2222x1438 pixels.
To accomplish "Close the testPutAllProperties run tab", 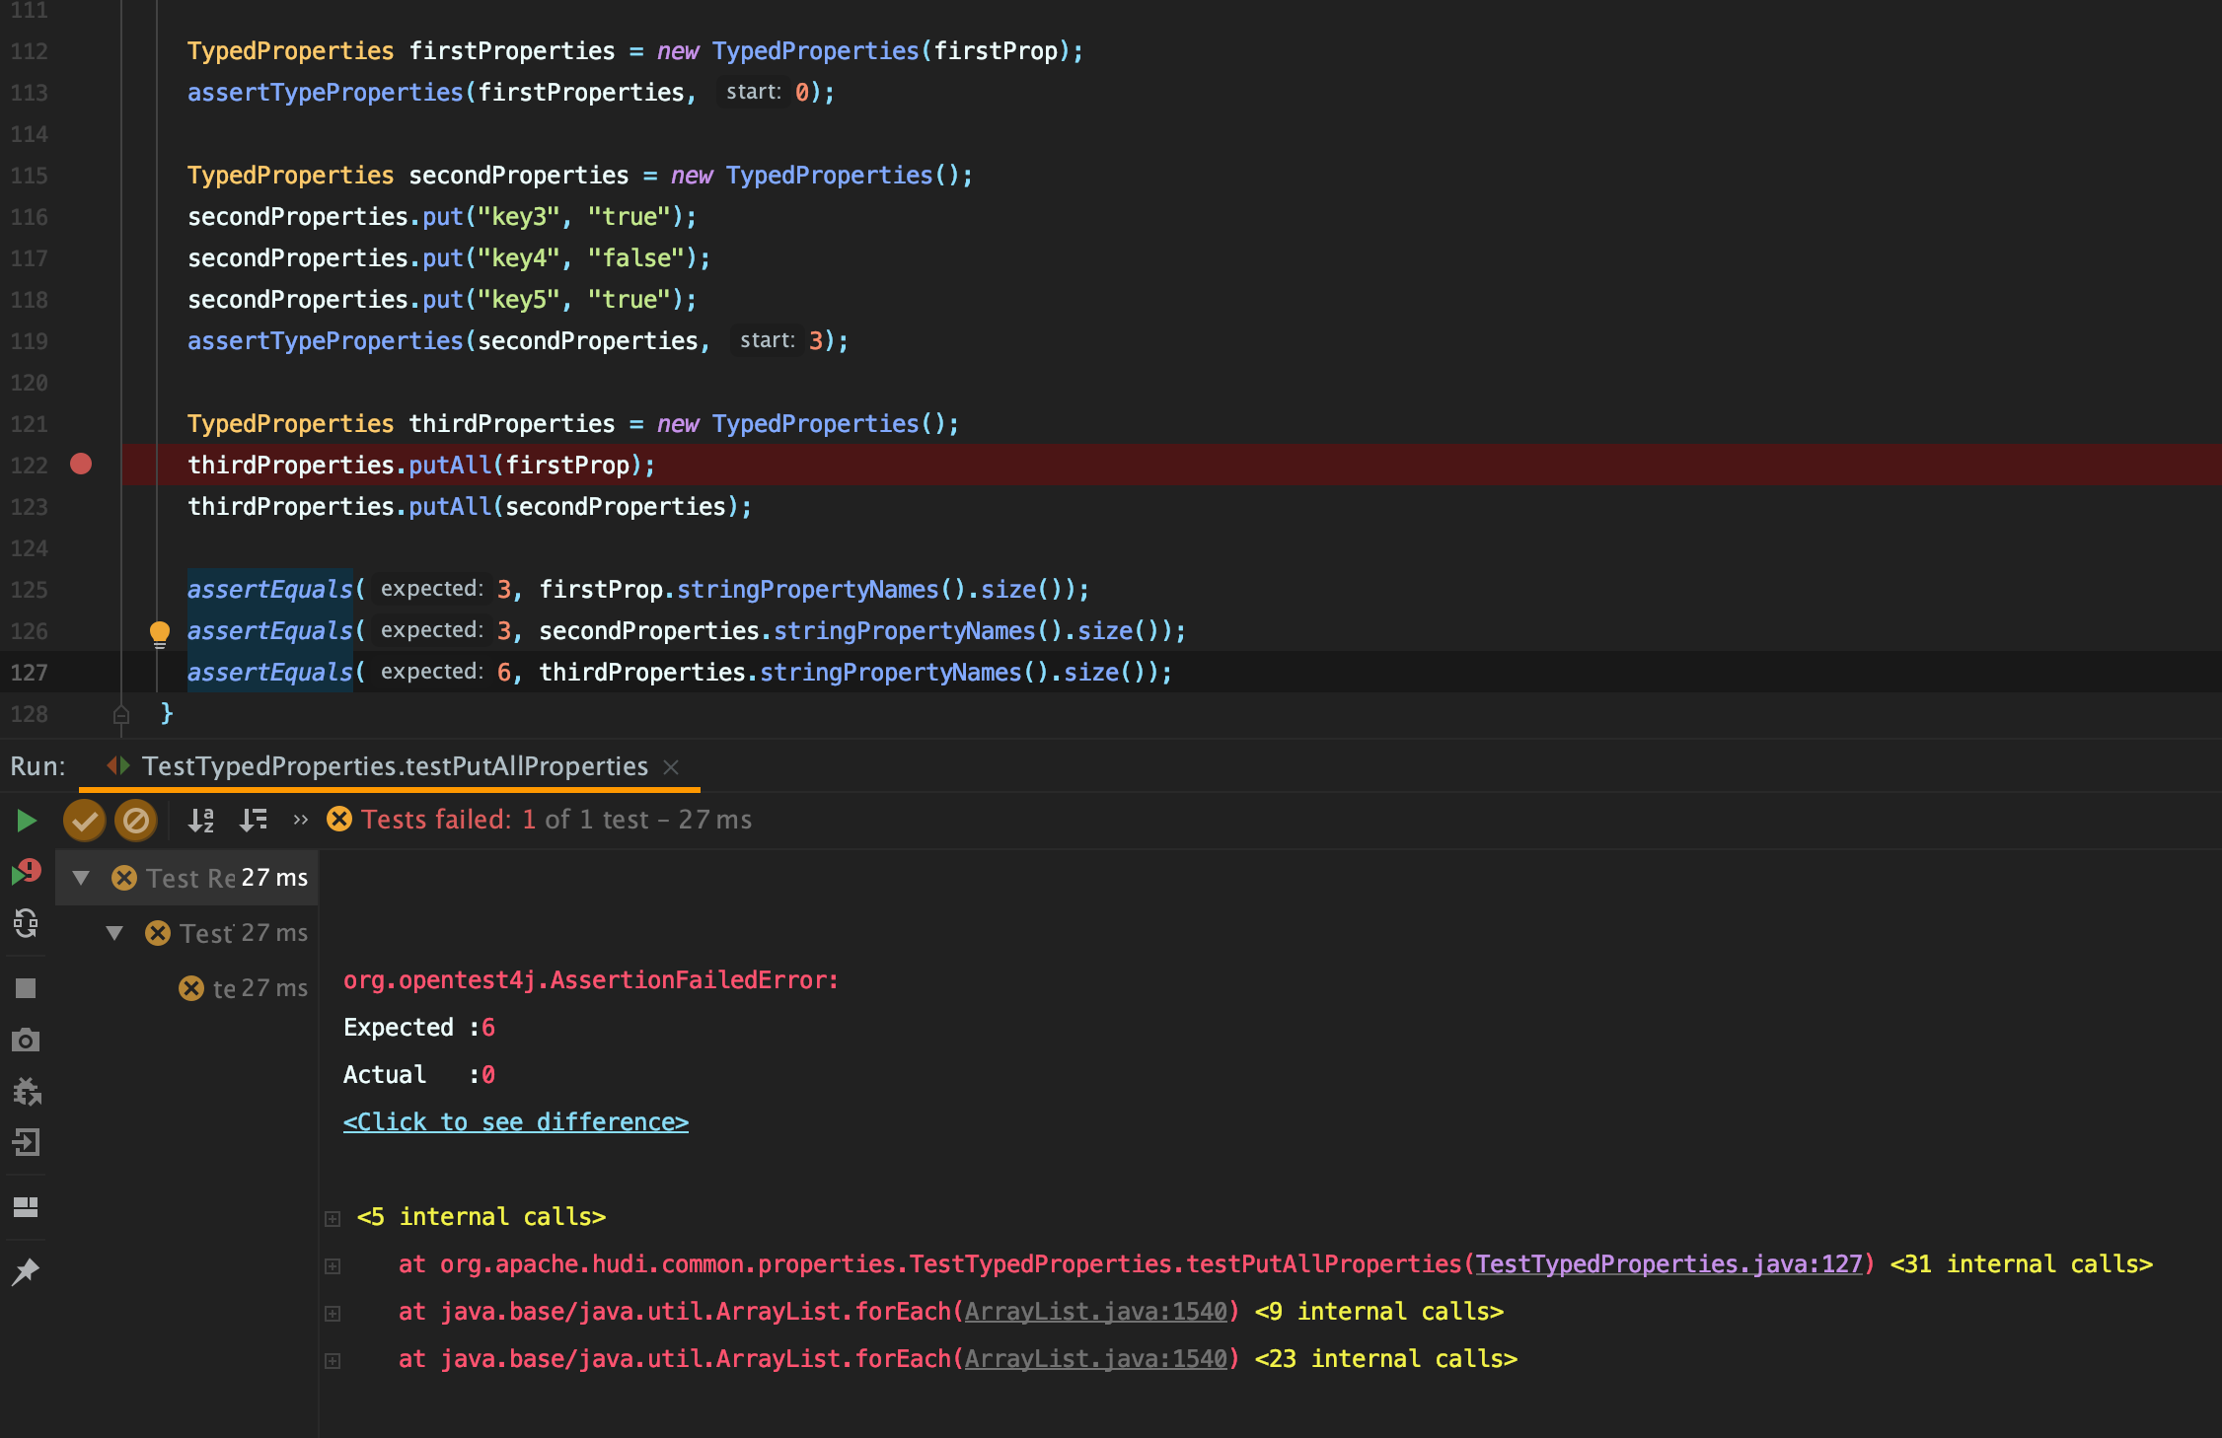I will (672, 767).
